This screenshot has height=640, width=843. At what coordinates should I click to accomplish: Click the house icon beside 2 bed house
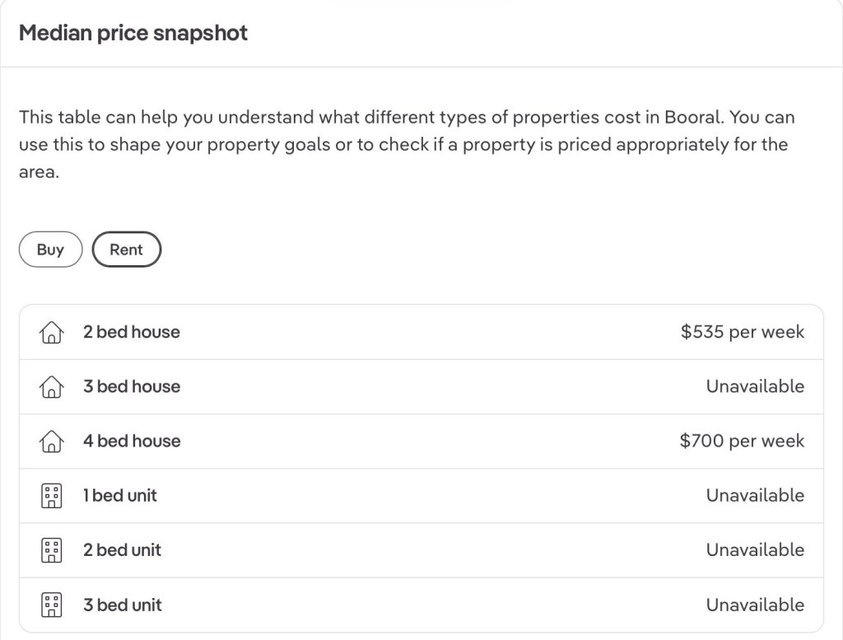point(51,333)
